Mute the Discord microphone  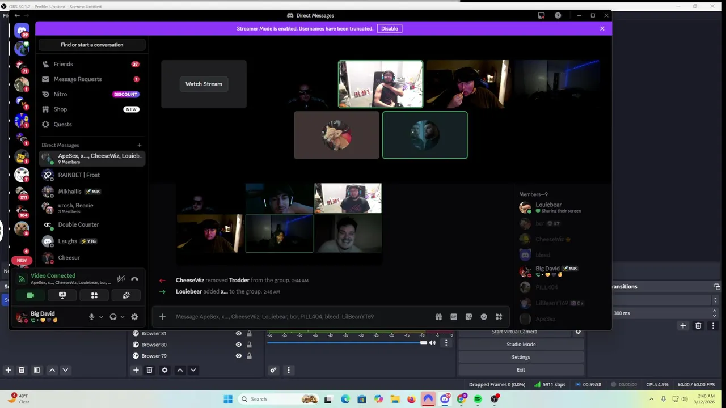pos(91,317)
